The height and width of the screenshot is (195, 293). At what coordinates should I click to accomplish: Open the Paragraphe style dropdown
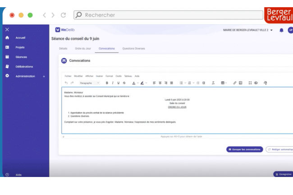[x=89, y=83]
